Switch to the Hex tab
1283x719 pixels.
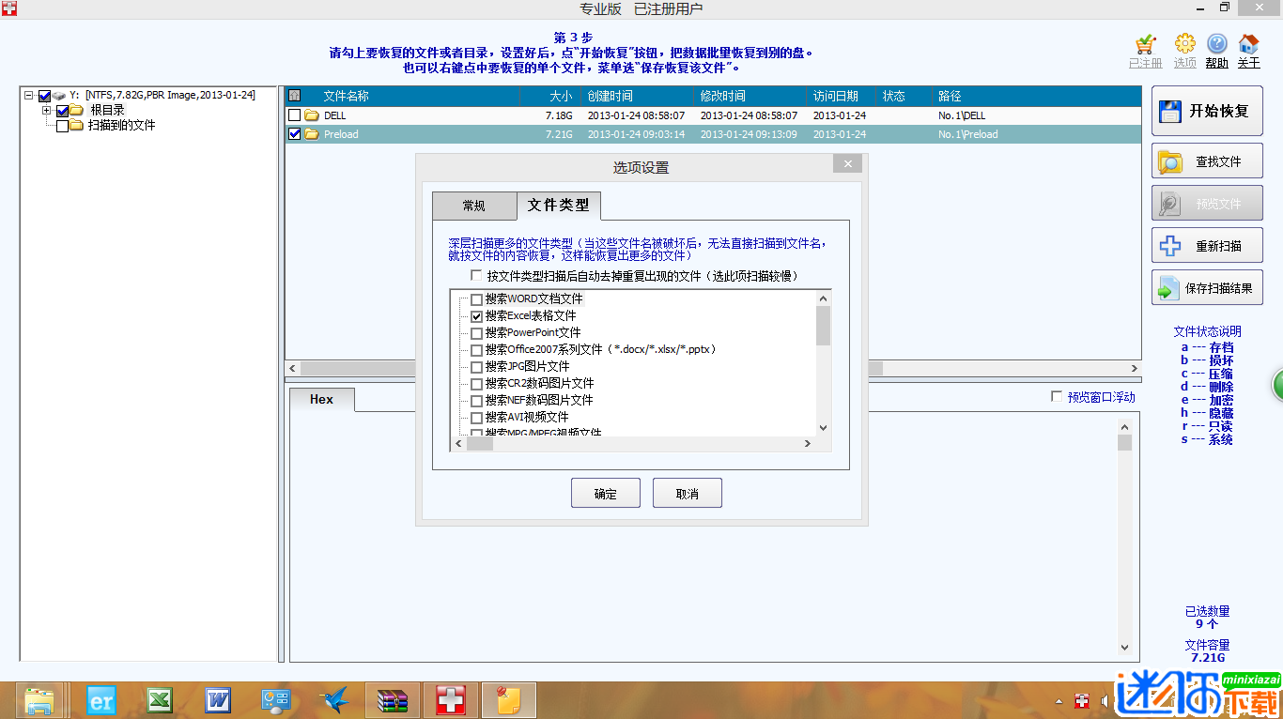click(321, 399)
